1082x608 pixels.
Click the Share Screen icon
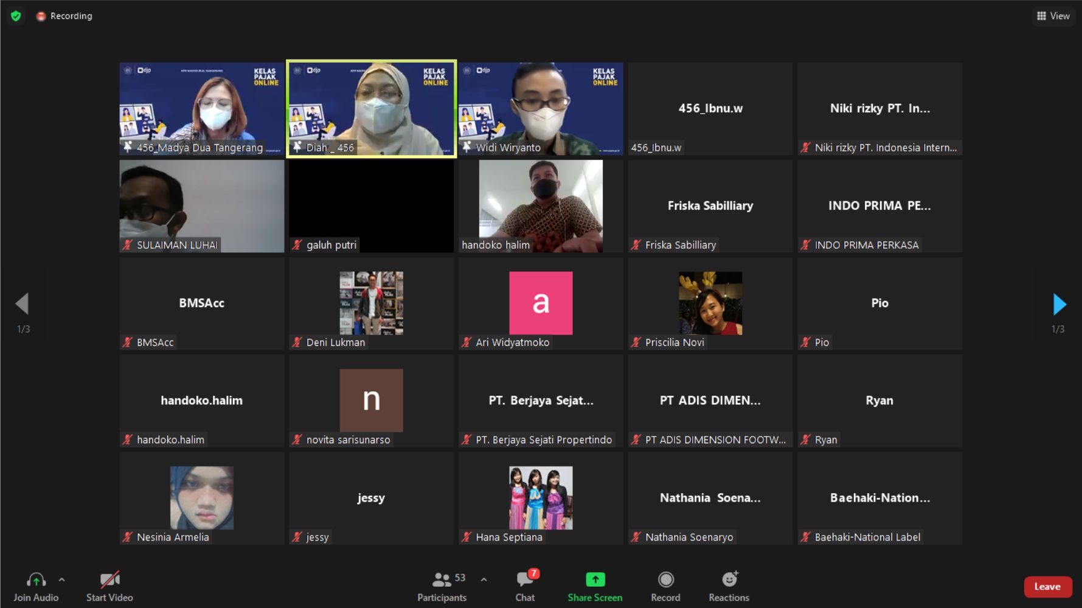(x=595, y=579)
